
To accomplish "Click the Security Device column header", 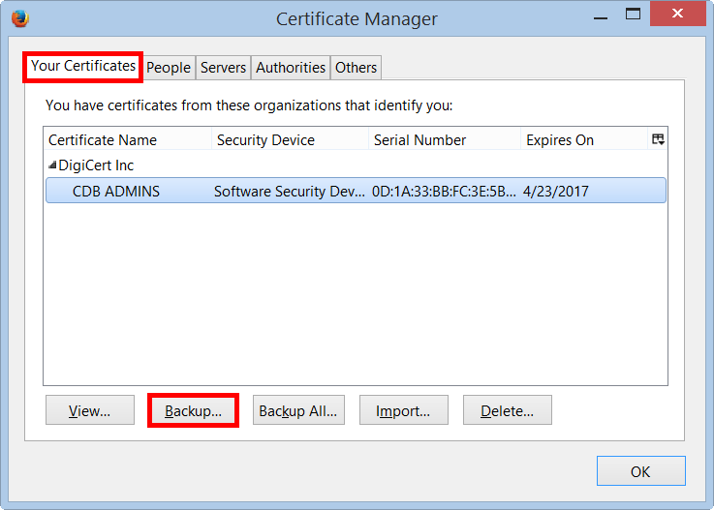I will pos(289,140).
